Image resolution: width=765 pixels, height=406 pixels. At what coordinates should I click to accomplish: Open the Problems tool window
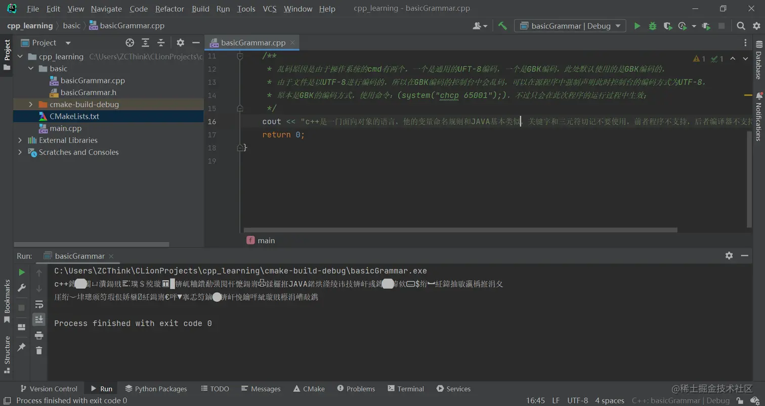tap(356, 389)
